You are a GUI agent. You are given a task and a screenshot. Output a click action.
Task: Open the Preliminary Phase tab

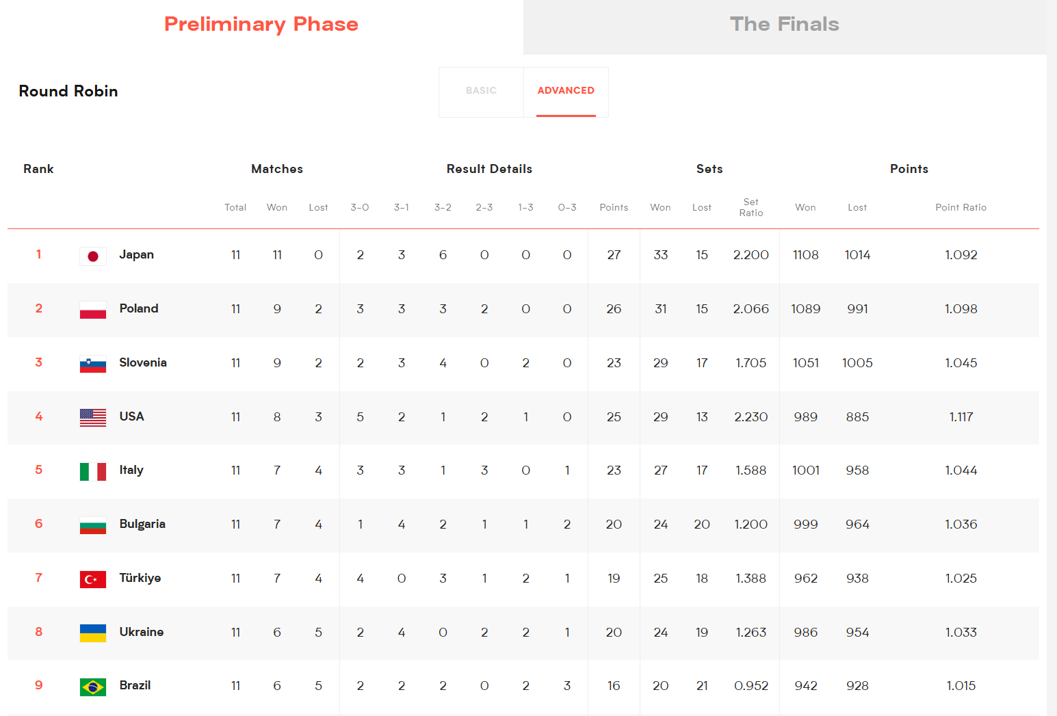(x=261, y=25)
